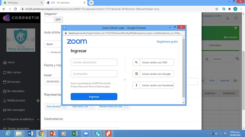Screen dimensions: 245x137
Task: Switch to the WhatsApp browser tab
Action: point(23,2)
